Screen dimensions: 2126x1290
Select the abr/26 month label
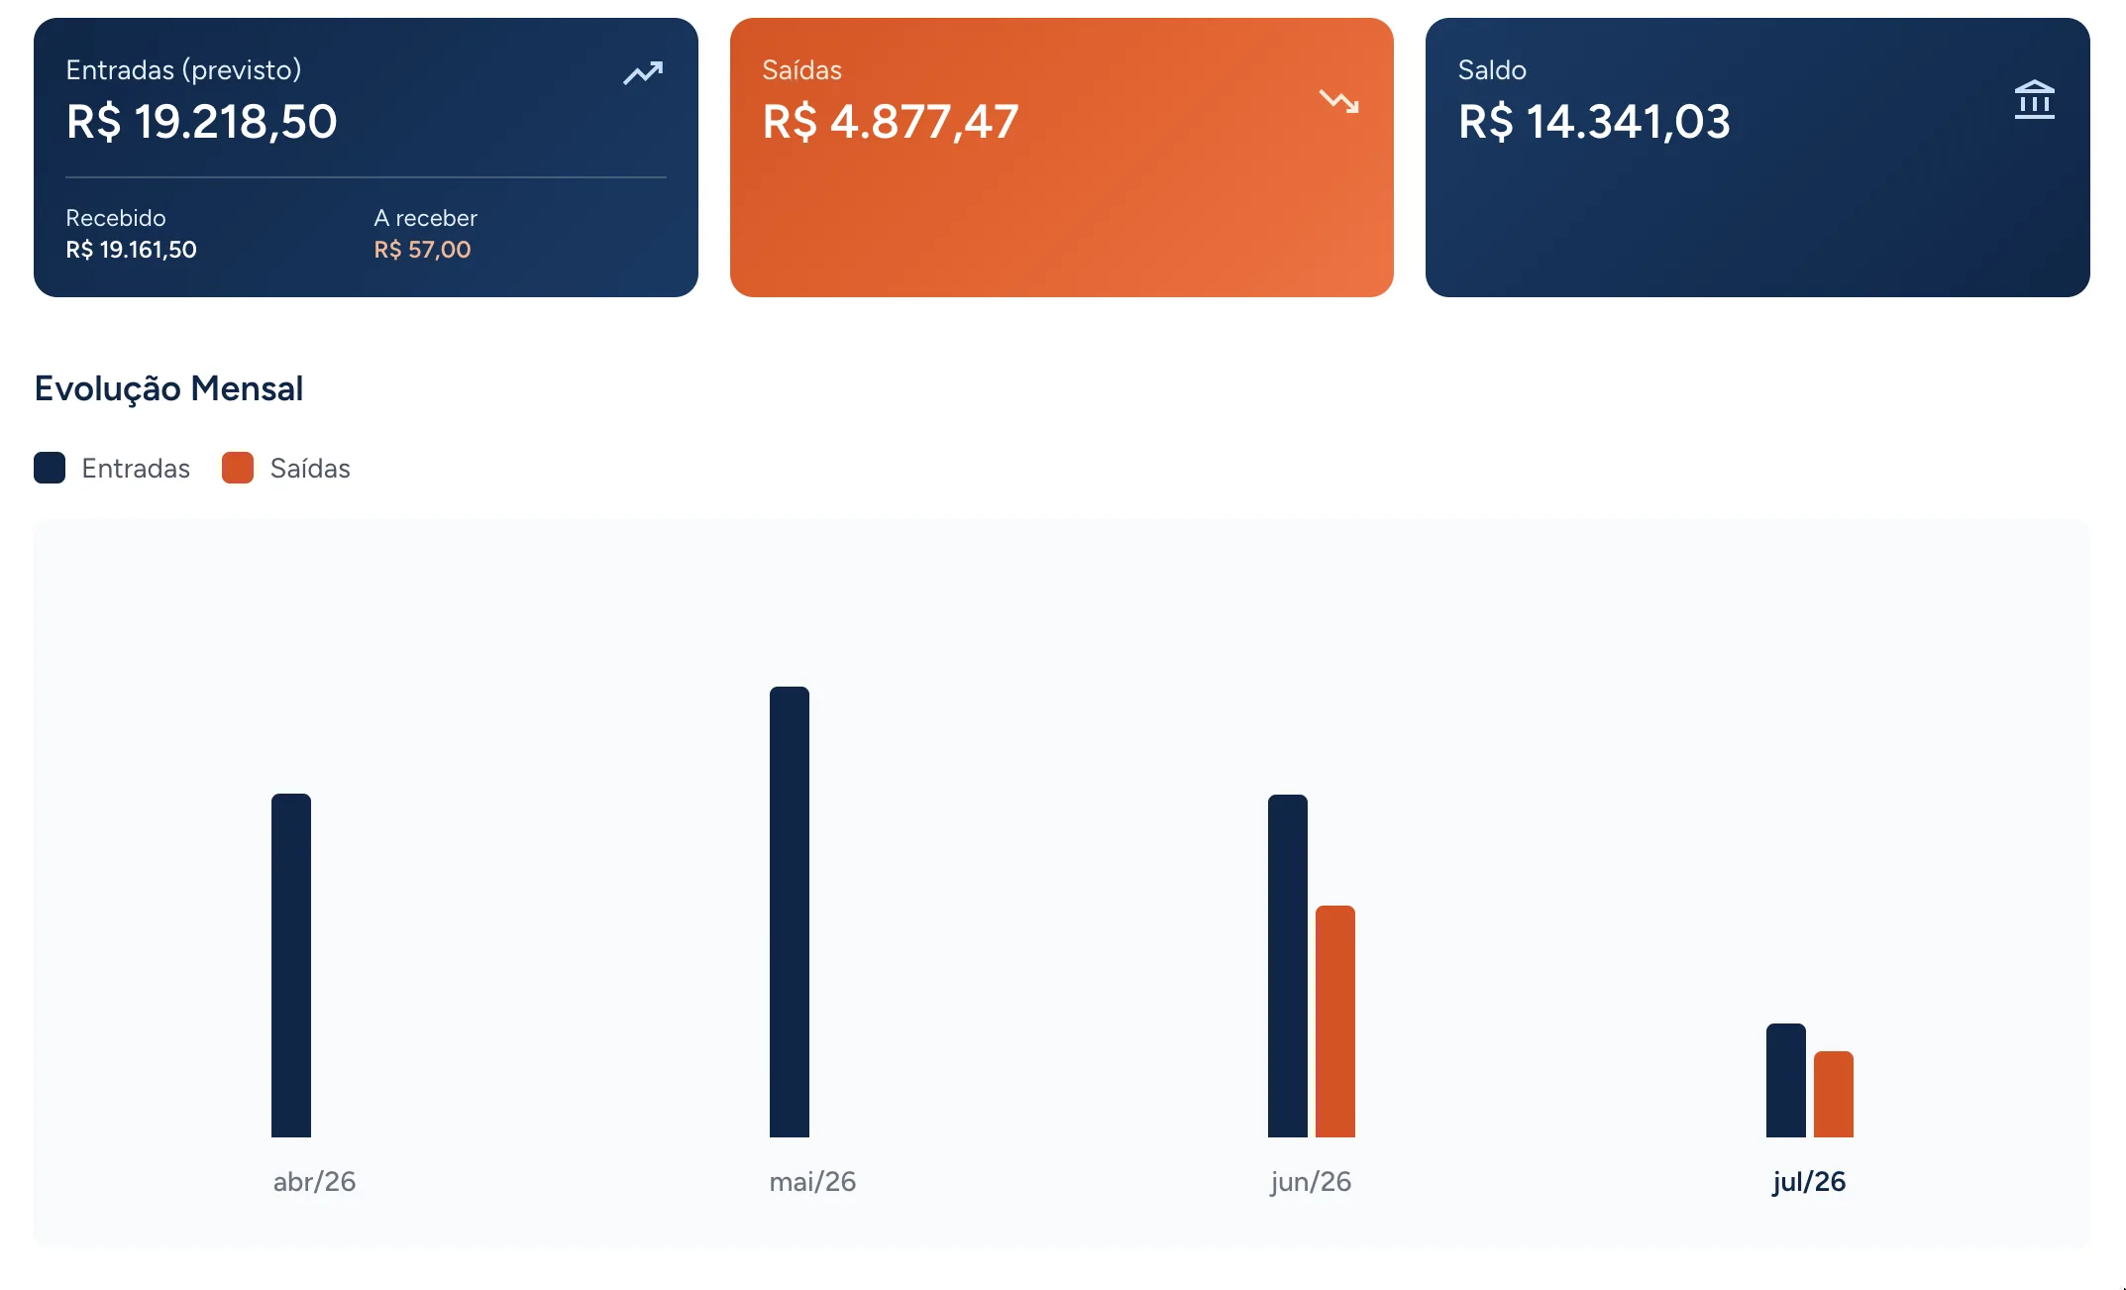click(x=314, y=1181)
